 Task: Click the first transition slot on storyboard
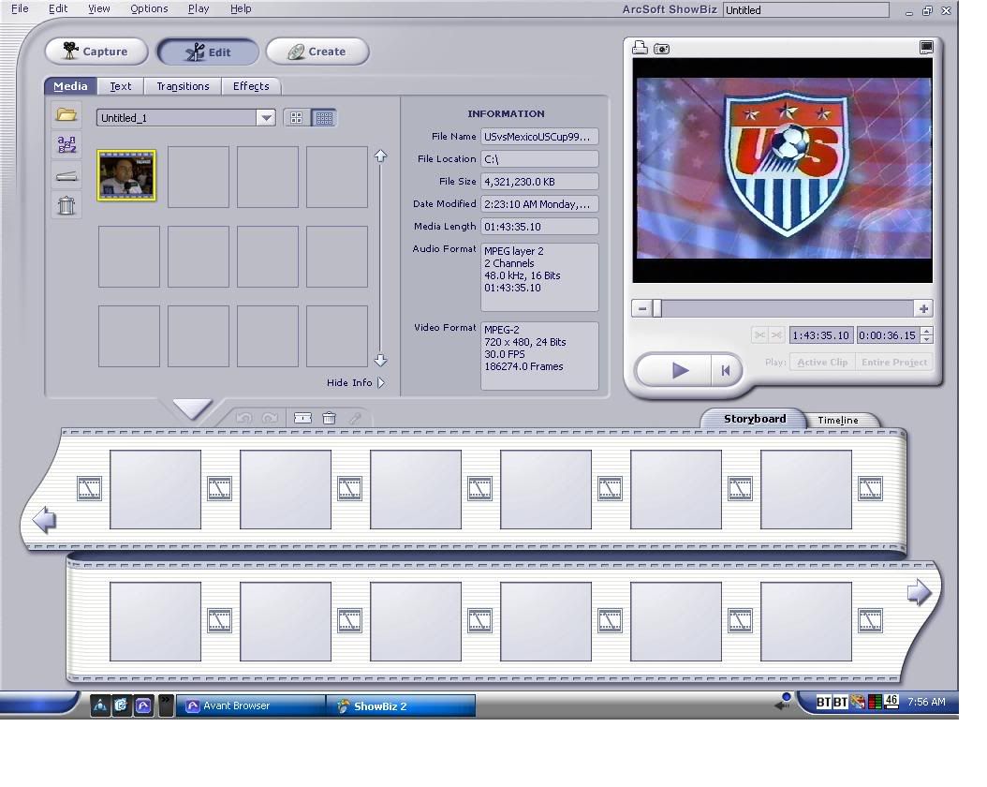(x=89, y=488)
